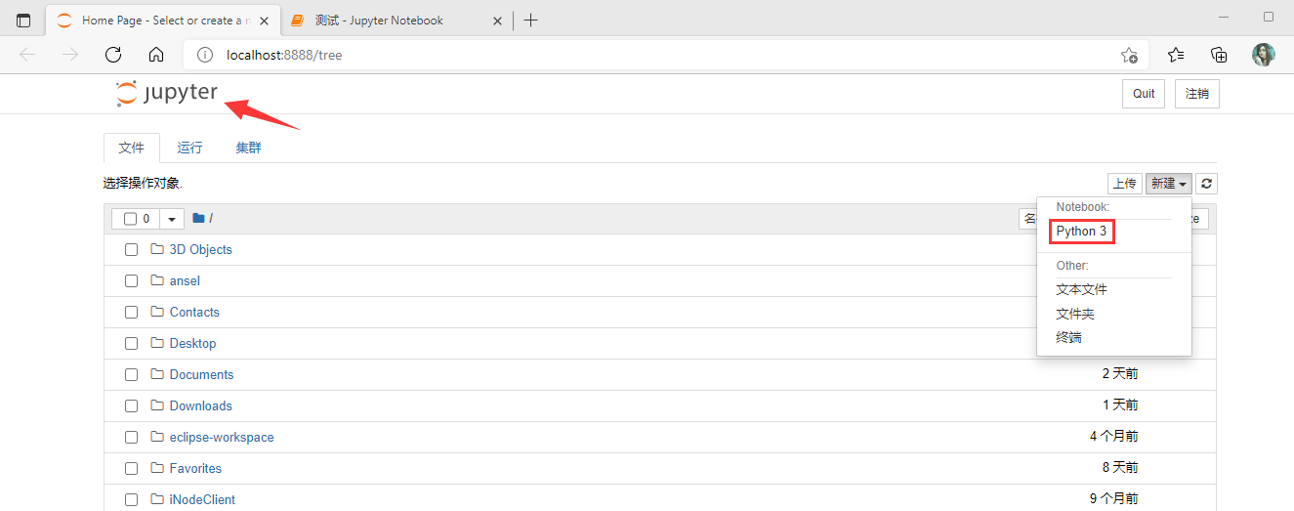Open a new browser tab
The width and height of the screenshot is (1294, 511).
[x=530, y=21]
